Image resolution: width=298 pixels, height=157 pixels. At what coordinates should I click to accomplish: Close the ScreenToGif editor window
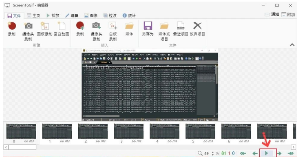coord(290,5)
